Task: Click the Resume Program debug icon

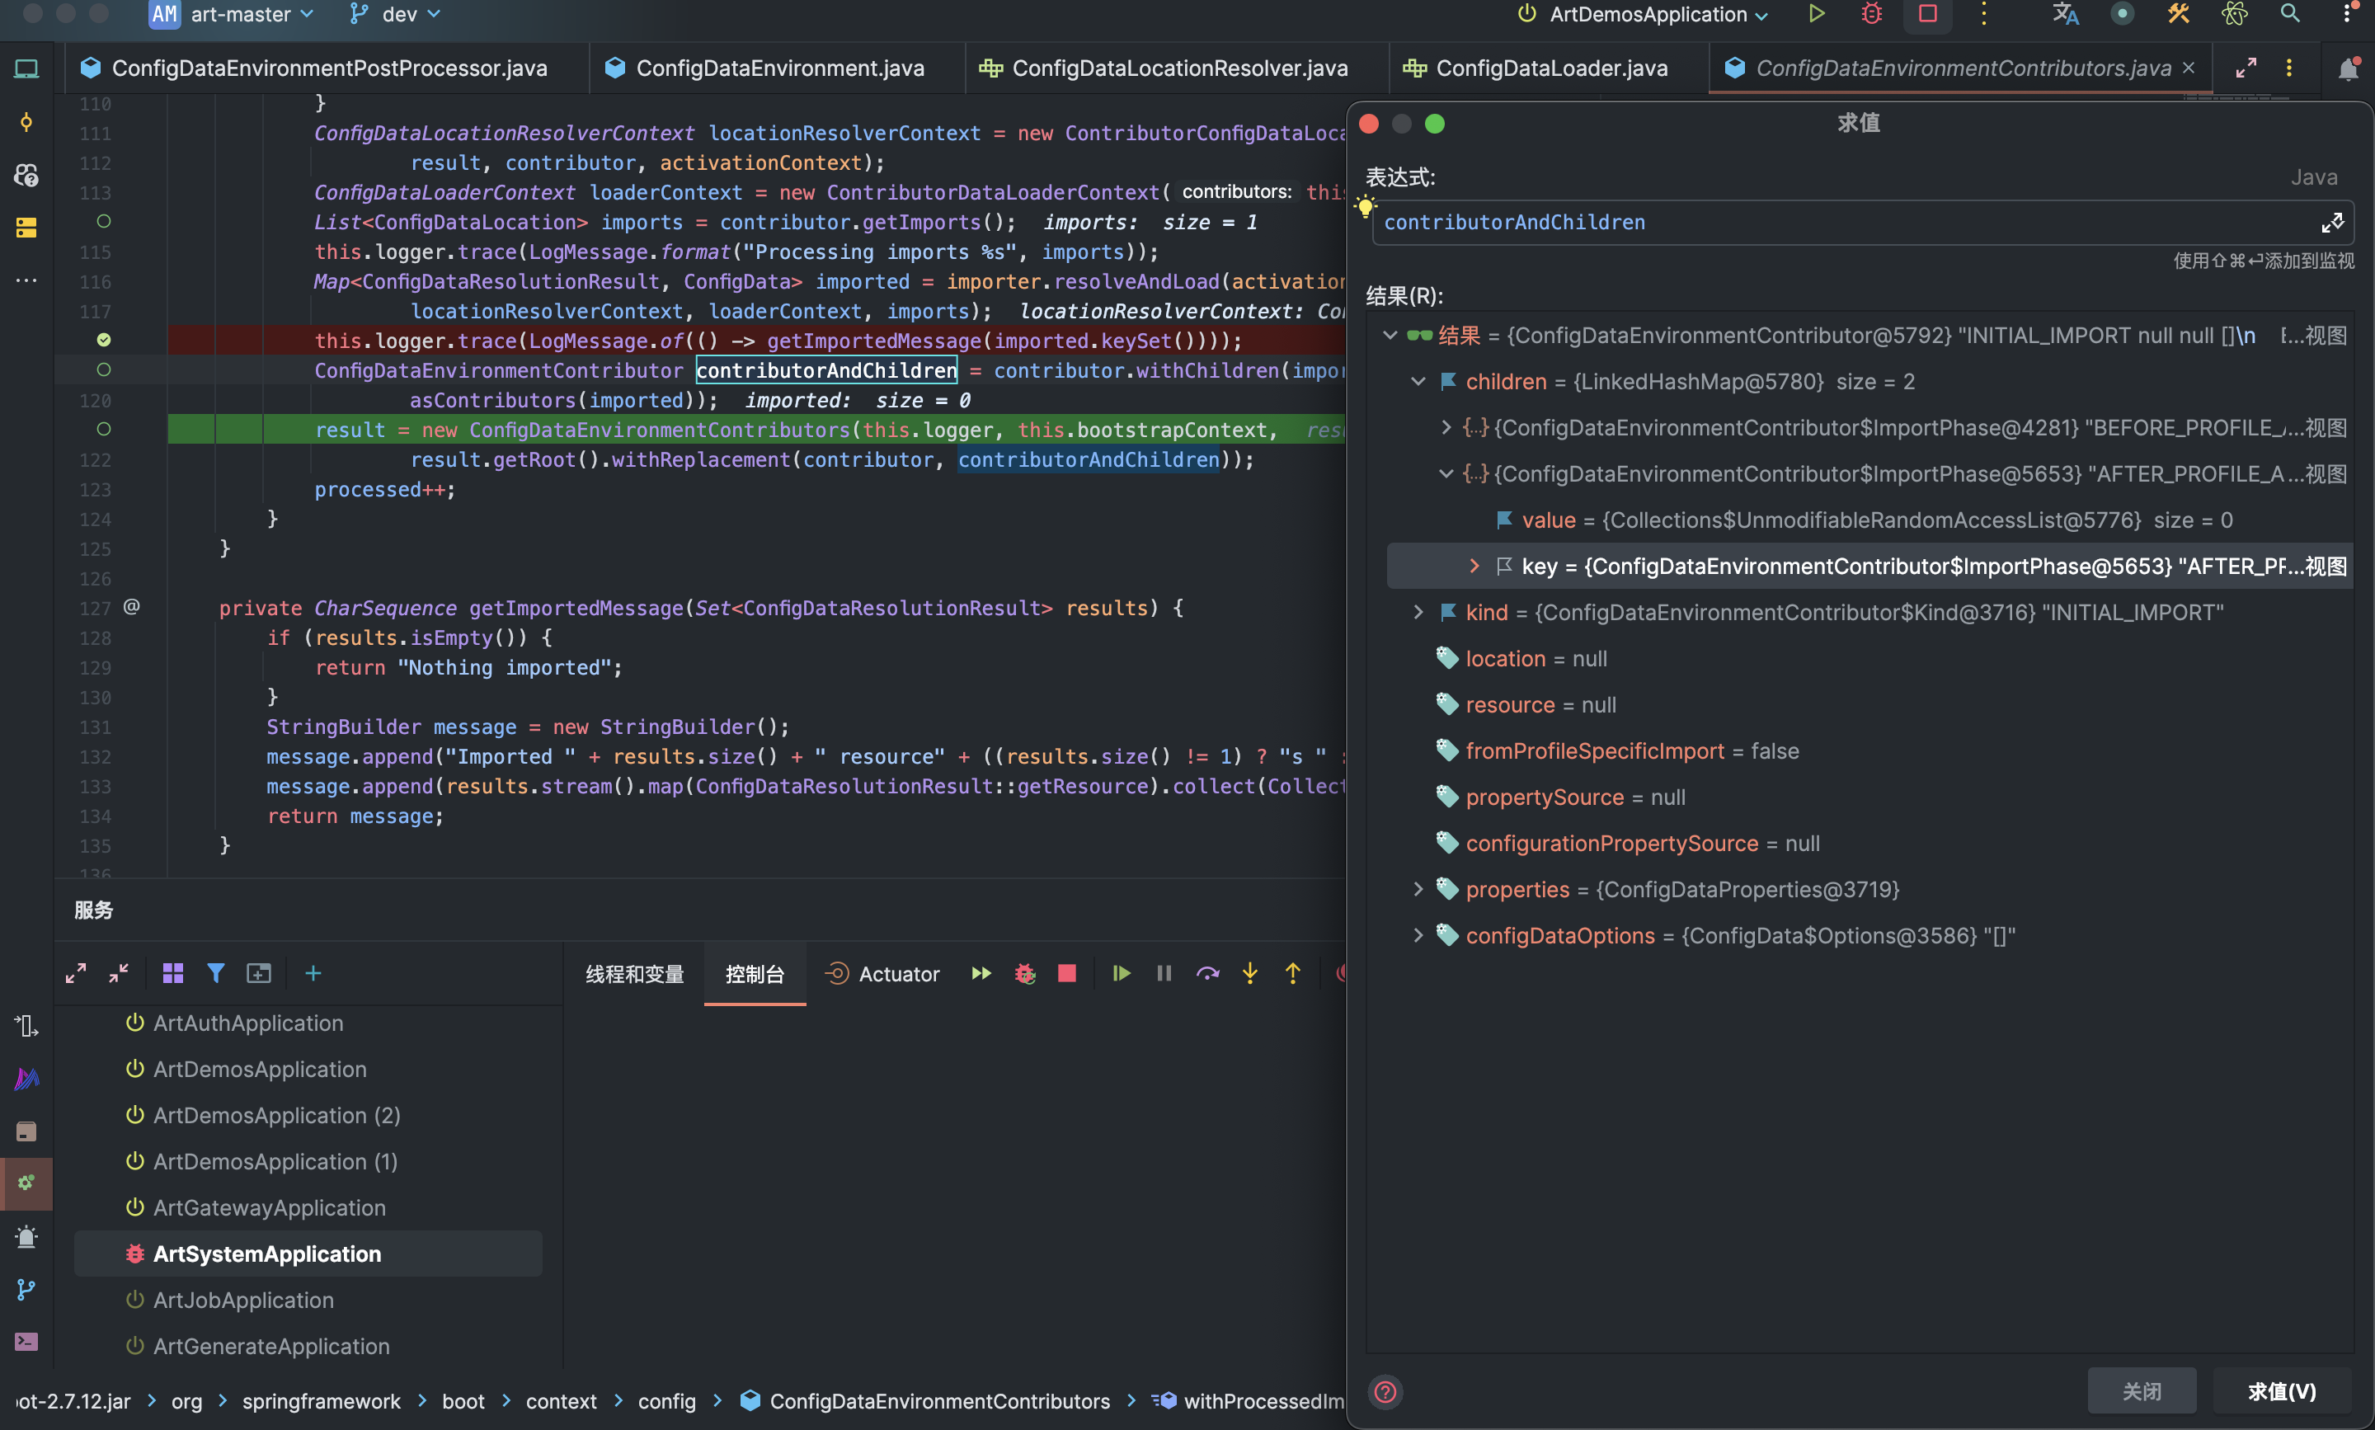Action: coord(1121,973)
